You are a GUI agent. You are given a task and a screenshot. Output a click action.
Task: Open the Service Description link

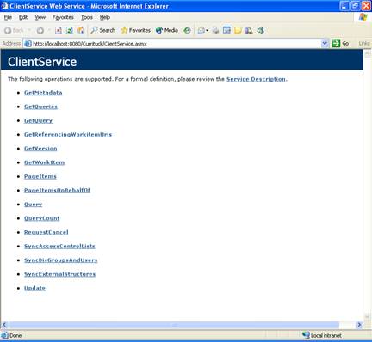(256, 79)
